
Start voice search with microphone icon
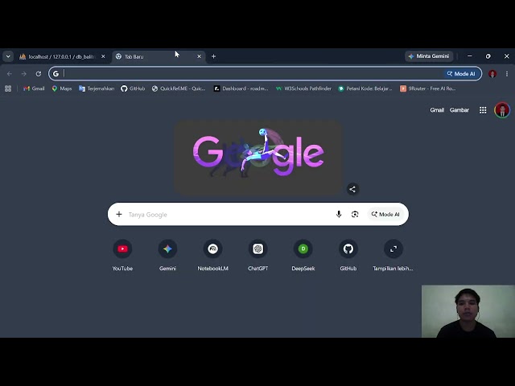pos(339,215)
